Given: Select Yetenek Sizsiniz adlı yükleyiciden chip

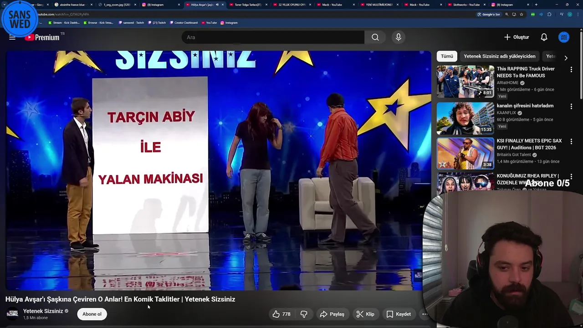Looking at the screenshot, I should pyautogui.click(x=499, y=56).
